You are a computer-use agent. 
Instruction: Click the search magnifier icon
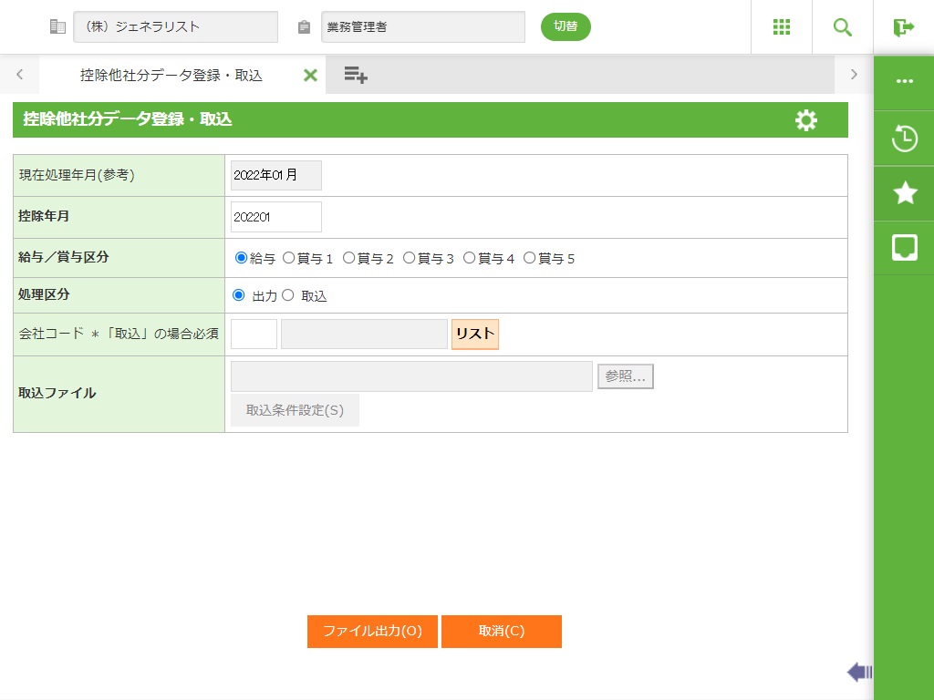click(842, 27)
